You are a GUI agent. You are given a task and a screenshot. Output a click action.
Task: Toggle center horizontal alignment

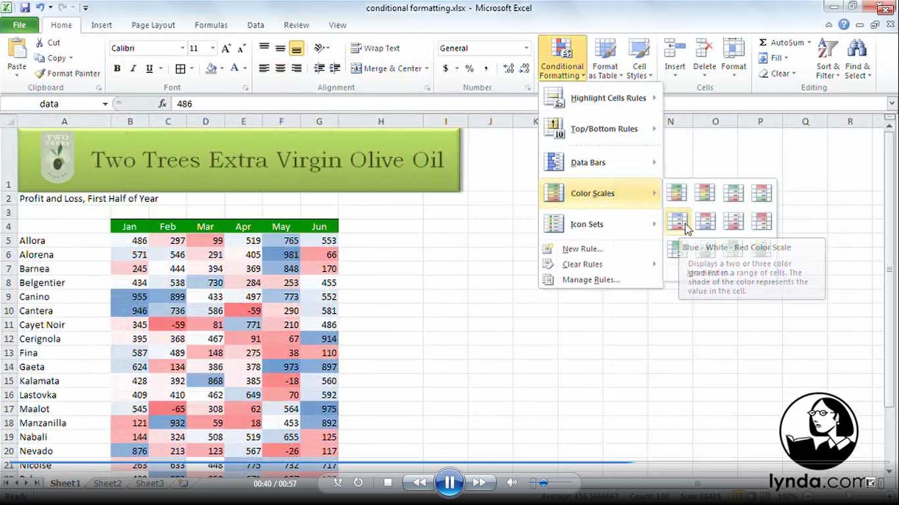pos(280,68)
